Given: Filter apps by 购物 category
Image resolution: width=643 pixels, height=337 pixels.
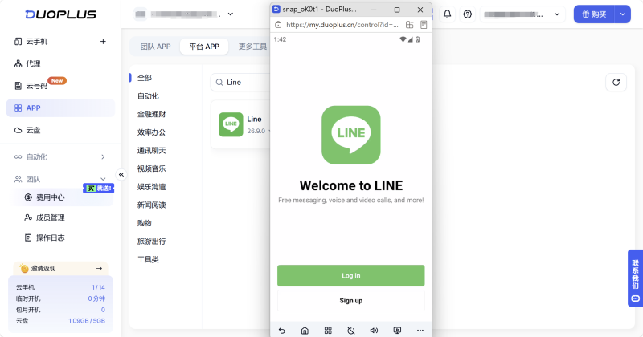Looking at the screenshot, I should (145, 223).
